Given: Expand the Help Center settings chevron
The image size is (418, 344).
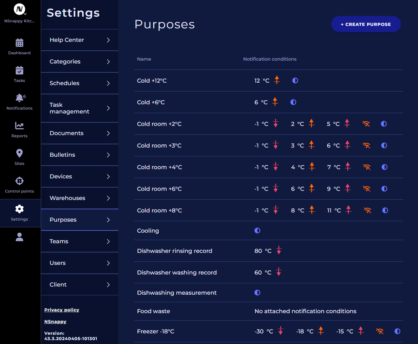Looking at the screenshot, I should coord(108,40).
